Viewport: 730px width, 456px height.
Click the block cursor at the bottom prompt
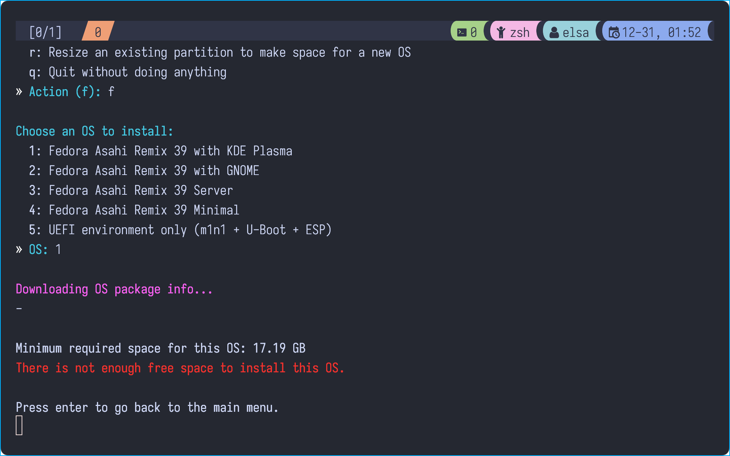[x=19, y=425]
